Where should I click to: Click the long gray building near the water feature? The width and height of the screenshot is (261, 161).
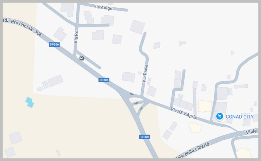tap(55, 81)
